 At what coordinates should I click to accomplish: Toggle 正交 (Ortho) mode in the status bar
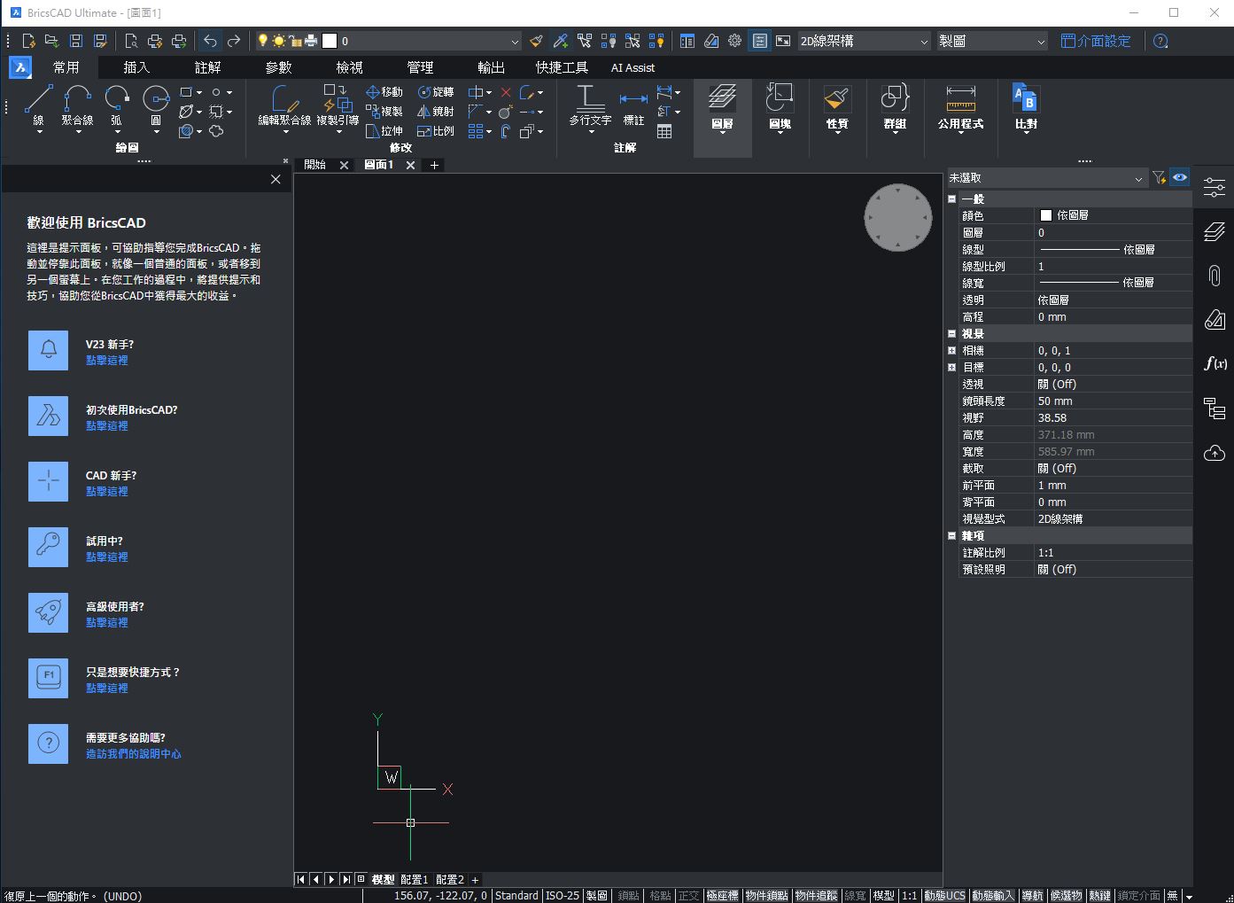[688, 896]
